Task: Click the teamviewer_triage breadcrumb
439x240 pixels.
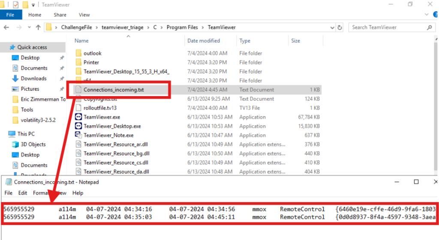Action: tap(122, 27)
